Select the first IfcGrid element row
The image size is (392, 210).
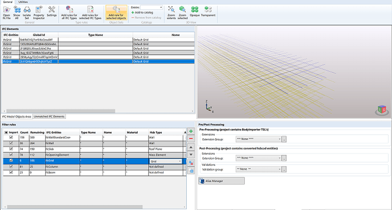tap(98, 40)
